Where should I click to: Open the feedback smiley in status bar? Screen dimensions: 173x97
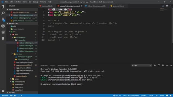(x=167, y=96)
